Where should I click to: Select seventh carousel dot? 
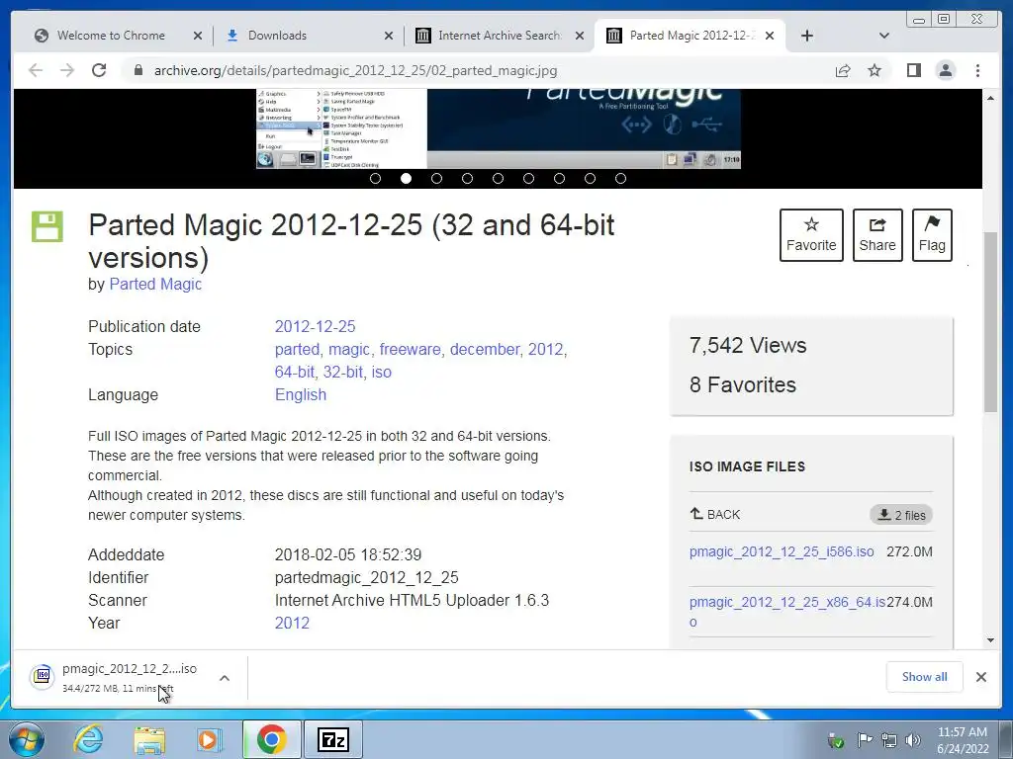[x=560, y=179]
